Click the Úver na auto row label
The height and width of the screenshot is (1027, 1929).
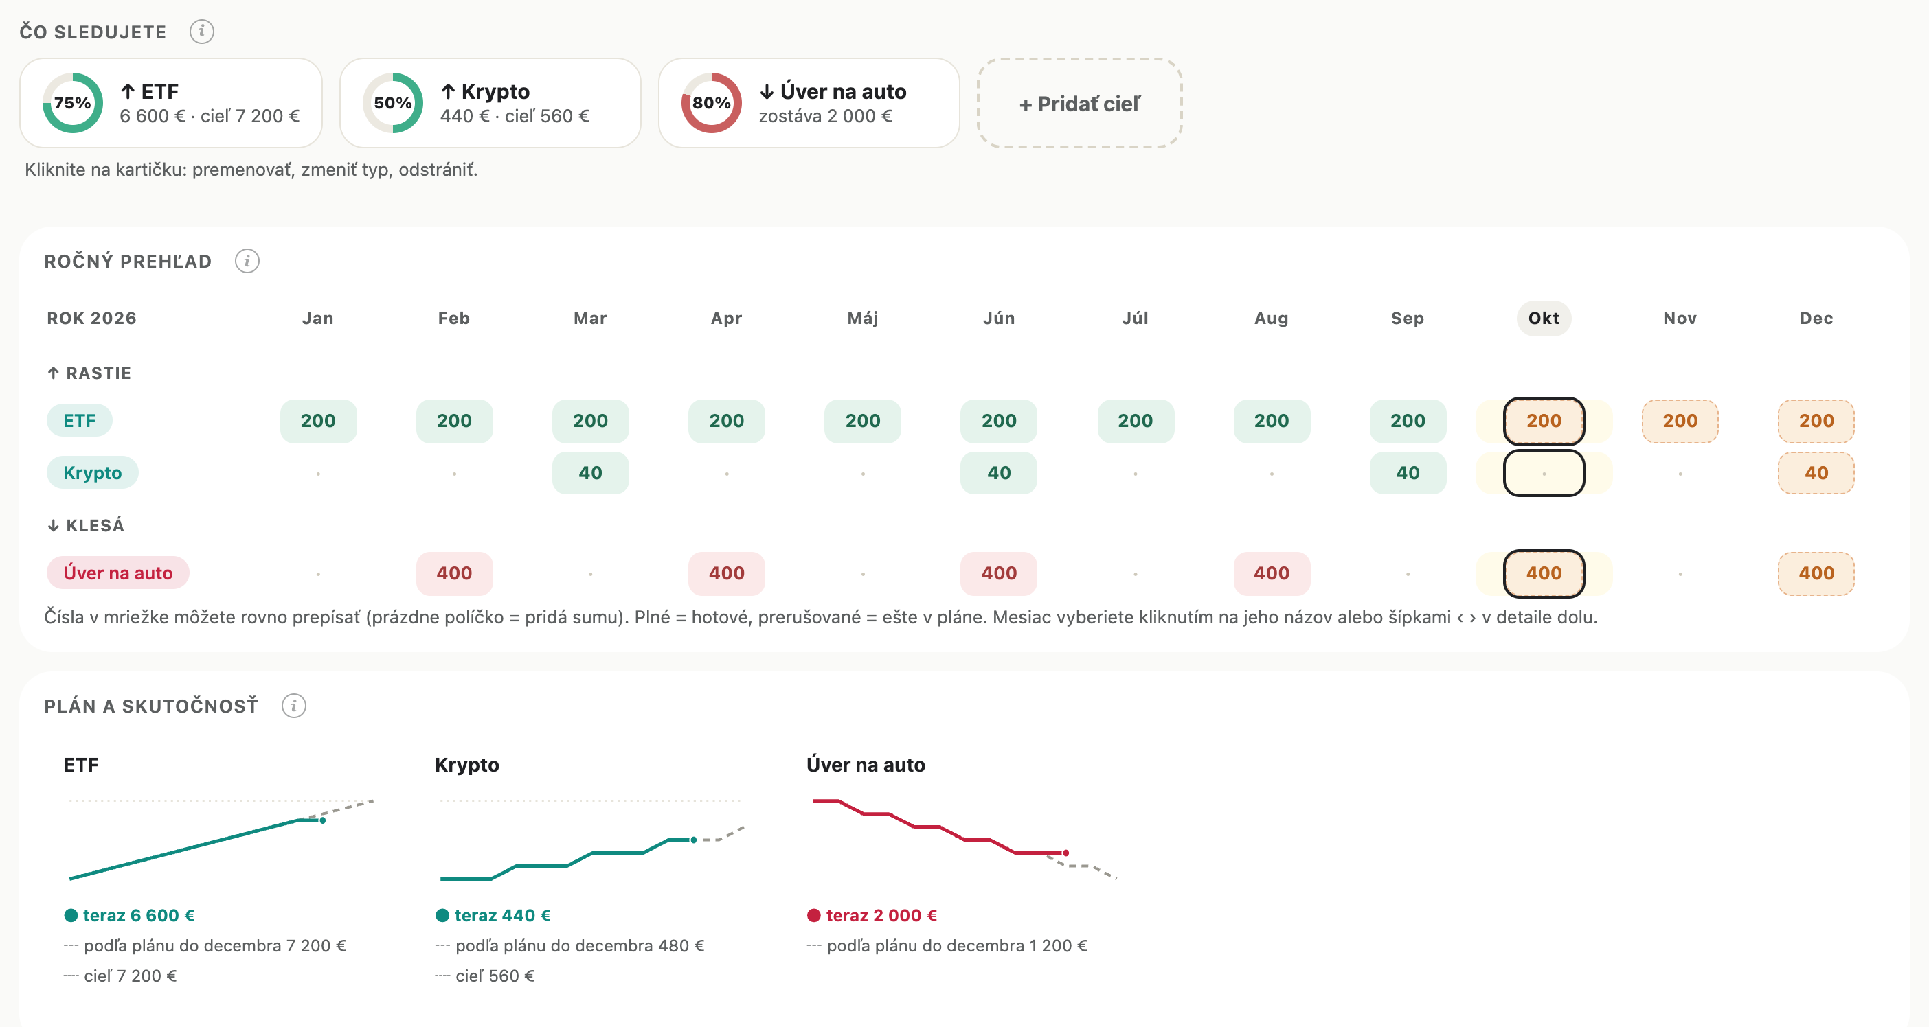[x=118, y=573]
